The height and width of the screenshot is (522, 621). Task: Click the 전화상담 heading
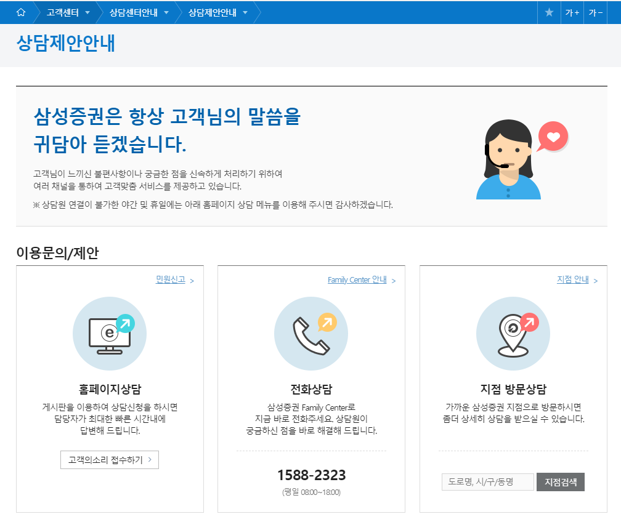311,389
